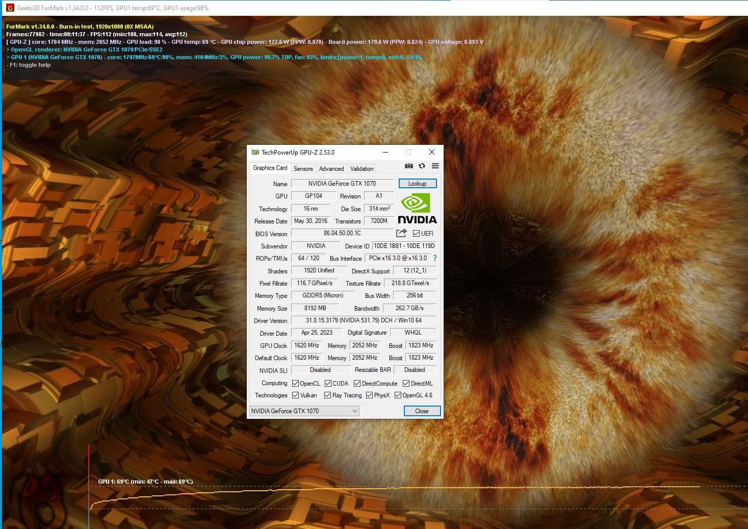This screenshot has width=748, height=529.
Task: Click the ROPs/TMUs value 64 / 120
Action: click(308, 258)
